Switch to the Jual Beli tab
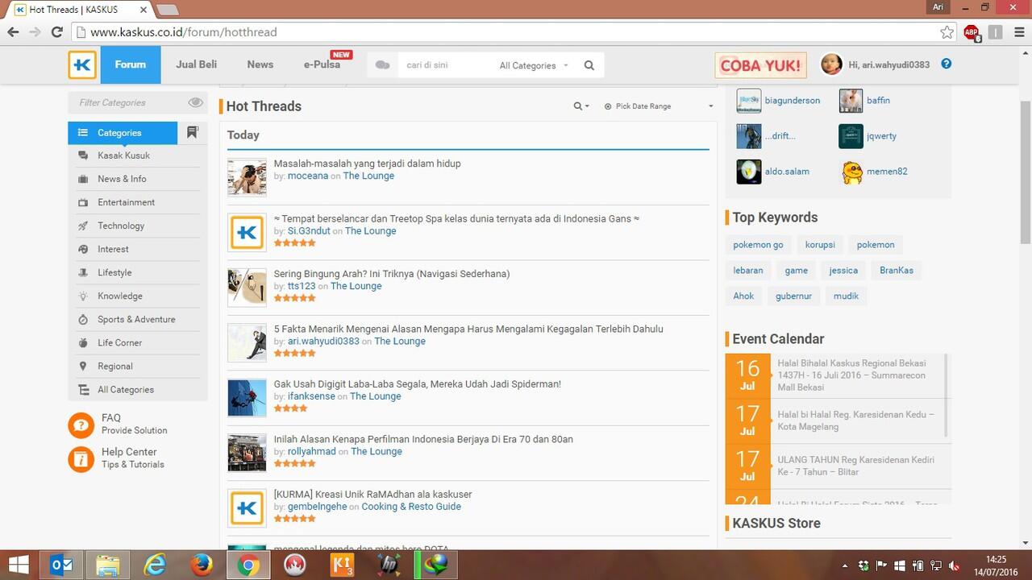This screenshot has width=1032, height=580. [x=197, y=64]
